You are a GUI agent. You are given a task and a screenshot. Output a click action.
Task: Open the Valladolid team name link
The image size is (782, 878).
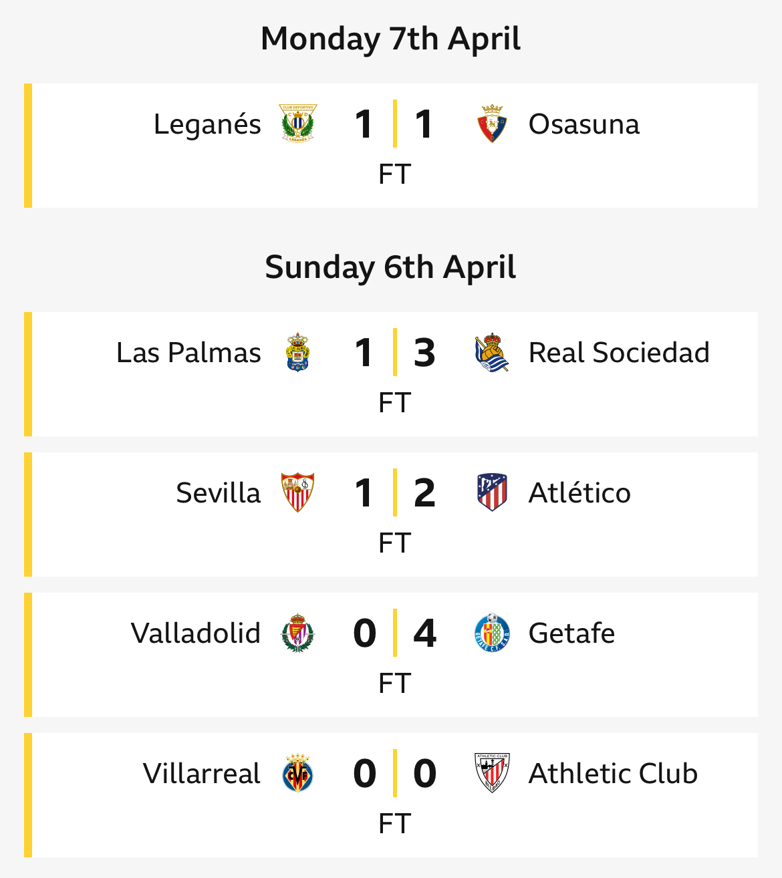pyautogui.click(x=196, y=633)
